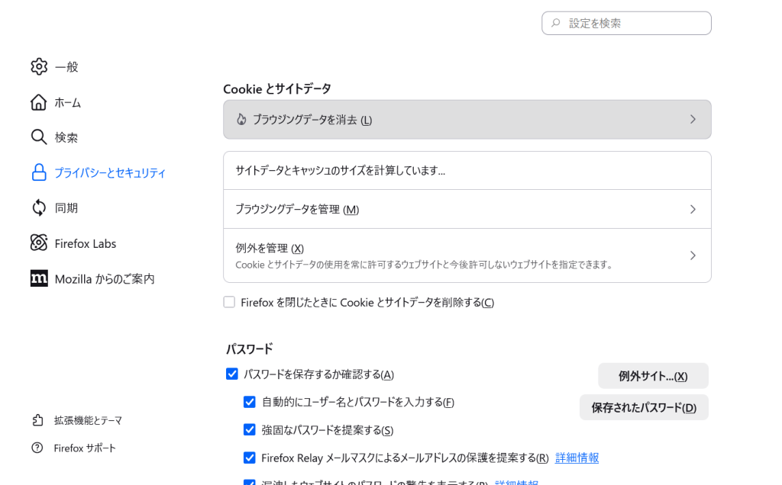The image size is (782, 485).
Task: Uncheck パスワードを保存するか確認する checkbox
Action: pyautogui.click(x=232, y=374)
